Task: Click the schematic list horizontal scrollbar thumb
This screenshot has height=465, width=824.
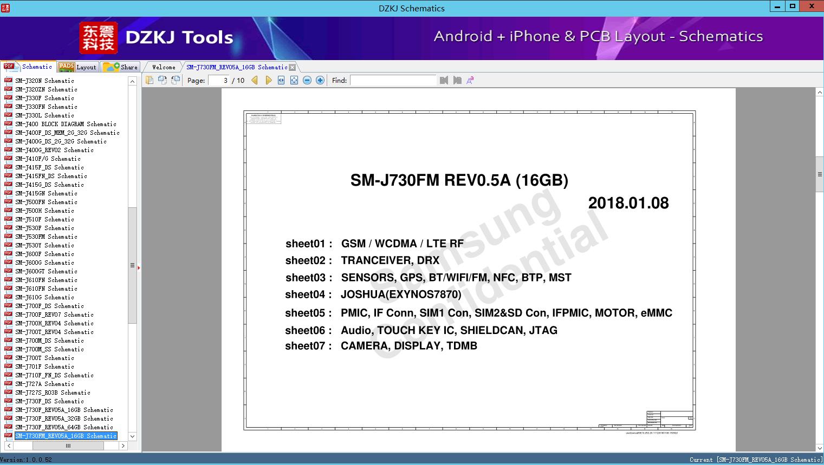Action: pos(68,446)
